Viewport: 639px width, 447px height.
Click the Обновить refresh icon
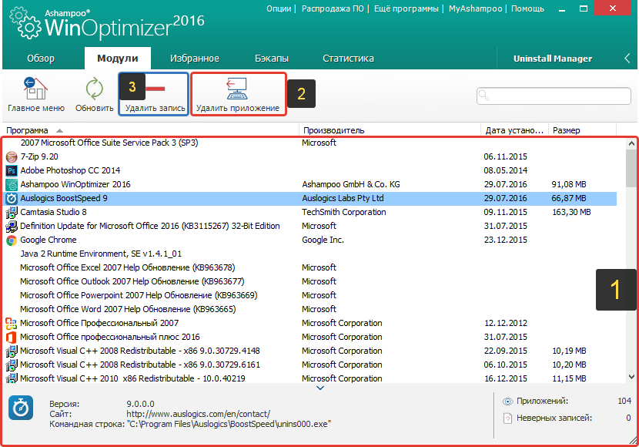[x=95, y=89]
